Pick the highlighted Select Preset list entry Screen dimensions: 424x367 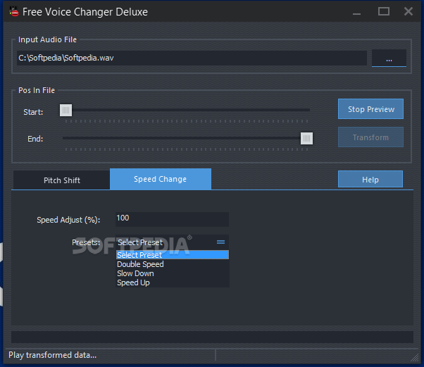(173, 255)
